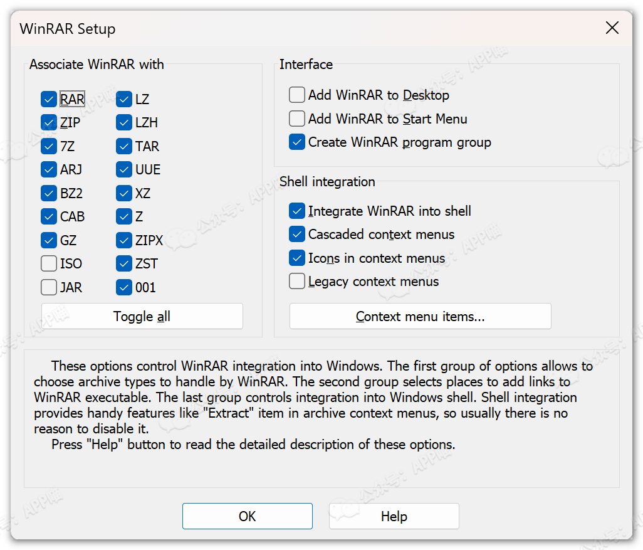Disable Cascaded context menus
Screen dimensions: 643x550
pyautogui.click(x=297, y=235)
